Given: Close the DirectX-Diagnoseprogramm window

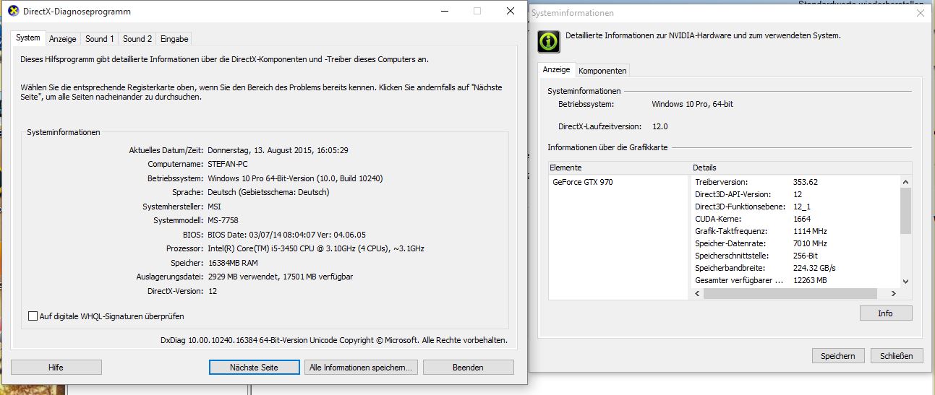Looking at the screenshot, I should coord(511,11).
